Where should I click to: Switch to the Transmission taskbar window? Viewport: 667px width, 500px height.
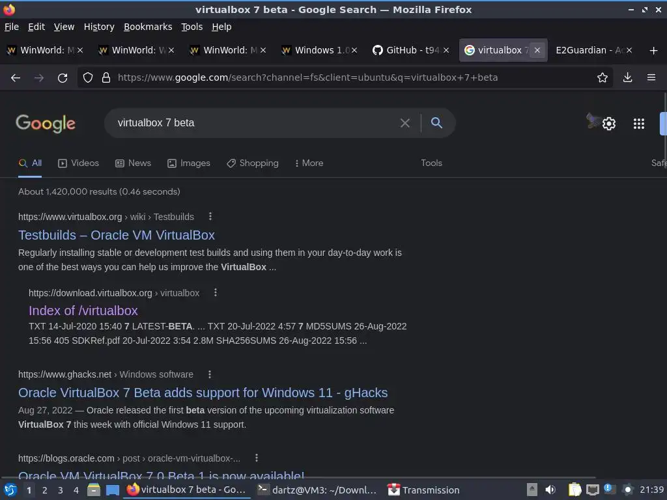423,490
